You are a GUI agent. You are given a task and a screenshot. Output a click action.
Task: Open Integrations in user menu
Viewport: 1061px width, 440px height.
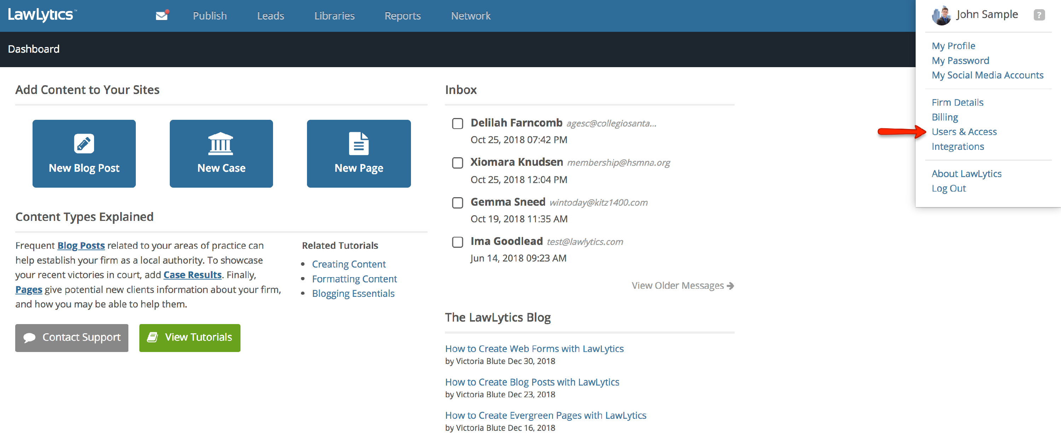pos(958,147)
